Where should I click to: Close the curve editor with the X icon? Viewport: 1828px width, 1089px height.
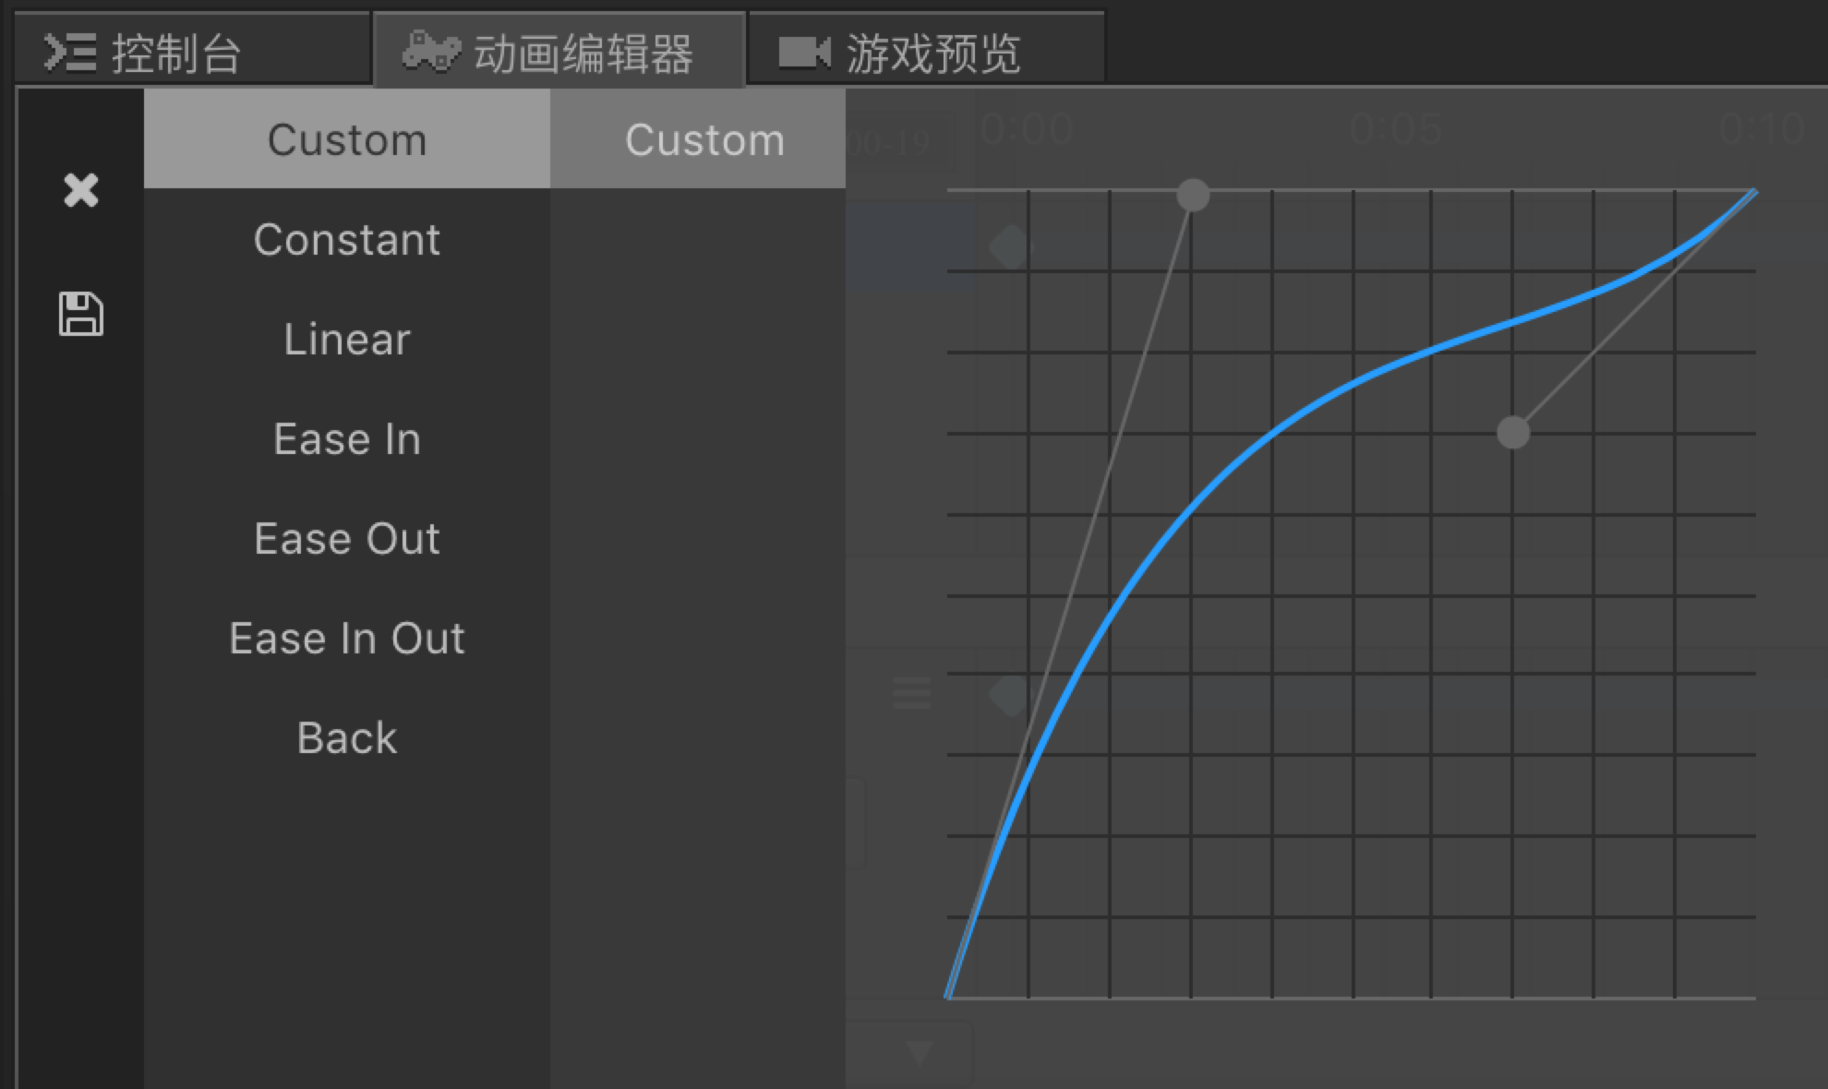(x=81, y=190)
